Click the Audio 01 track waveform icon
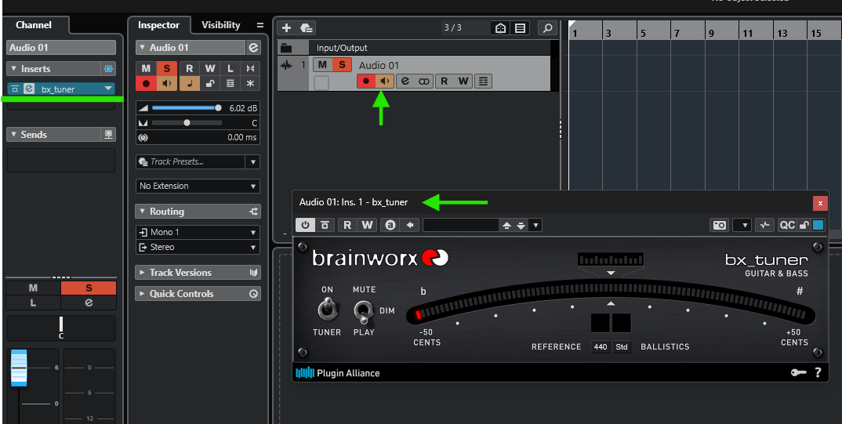 click(287, 66)
